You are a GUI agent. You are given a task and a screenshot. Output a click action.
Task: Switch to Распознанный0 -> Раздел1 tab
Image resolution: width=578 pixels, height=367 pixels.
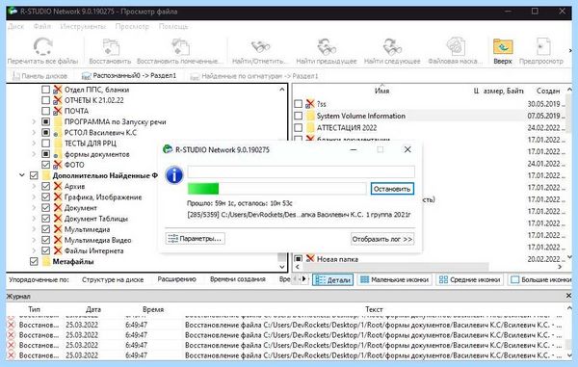click(x=129, y=76)
